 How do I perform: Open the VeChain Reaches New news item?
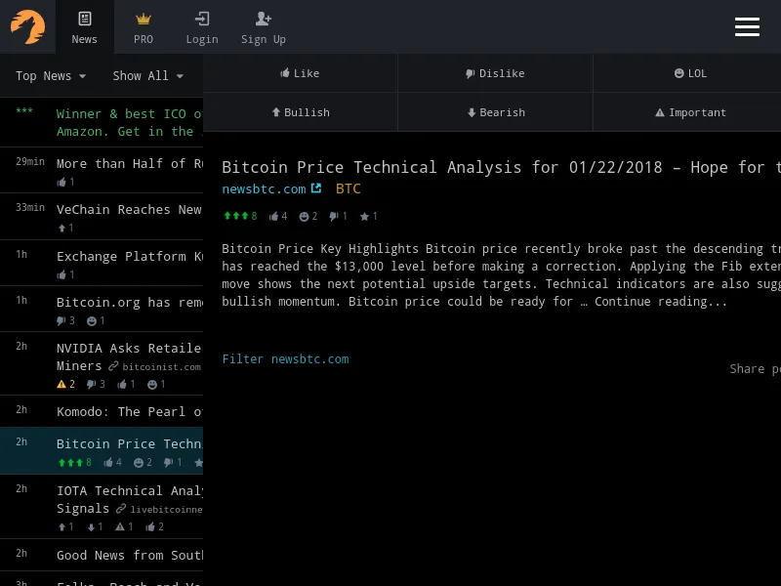coord(102,216)
